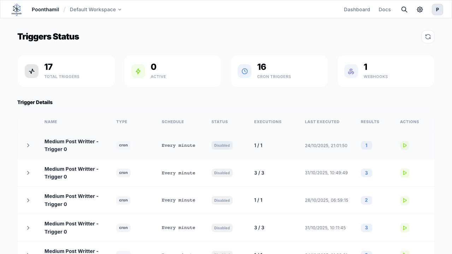The height and width of the screenshot is (254, 452).
Task: Click executions 3 / 3 in 10:11:45 row
Action: tap(259, 228)
